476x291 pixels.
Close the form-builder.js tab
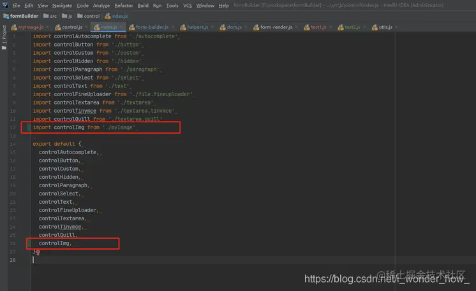pyautogui.click(x=173, y=27)
